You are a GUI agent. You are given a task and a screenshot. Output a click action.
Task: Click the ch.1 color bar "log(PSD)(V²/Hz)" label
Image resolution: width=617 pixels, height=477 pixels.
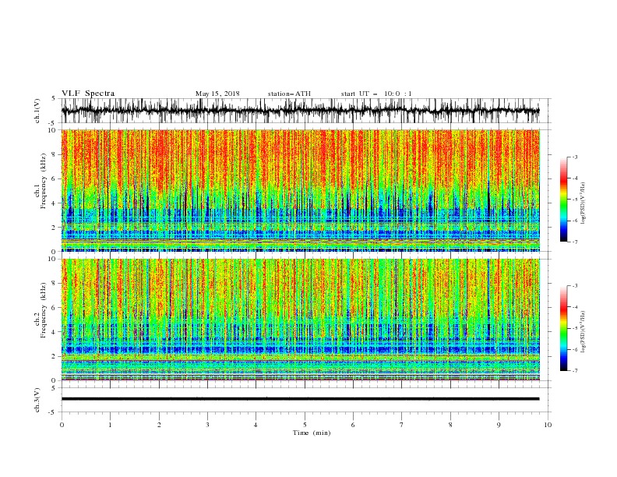pyautogui.click(x=584, y=203)
